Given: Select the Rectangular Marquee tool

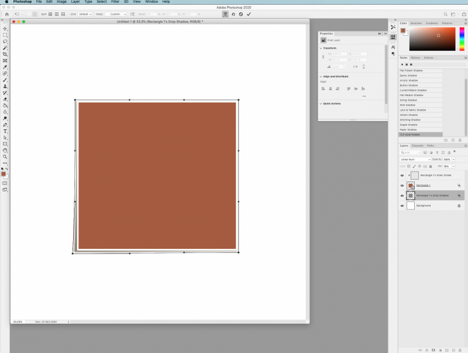Looking at the screenshot, I should 5,35.
